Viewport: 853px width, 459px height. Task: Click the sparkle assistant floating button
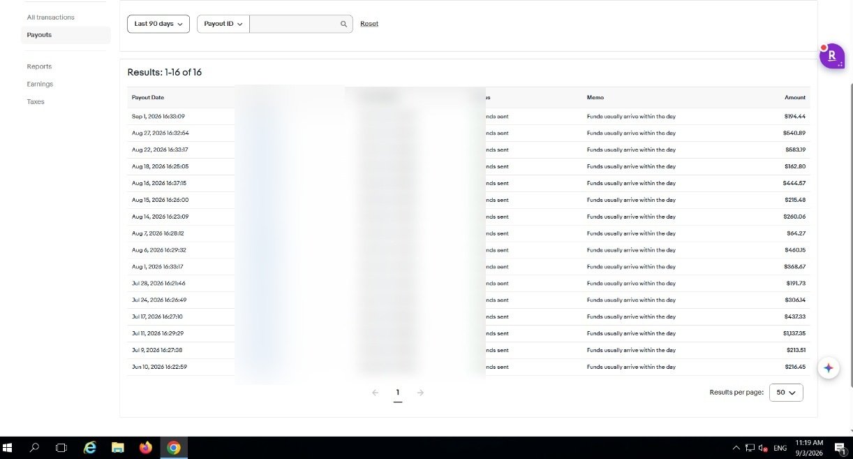click(829, 368)
